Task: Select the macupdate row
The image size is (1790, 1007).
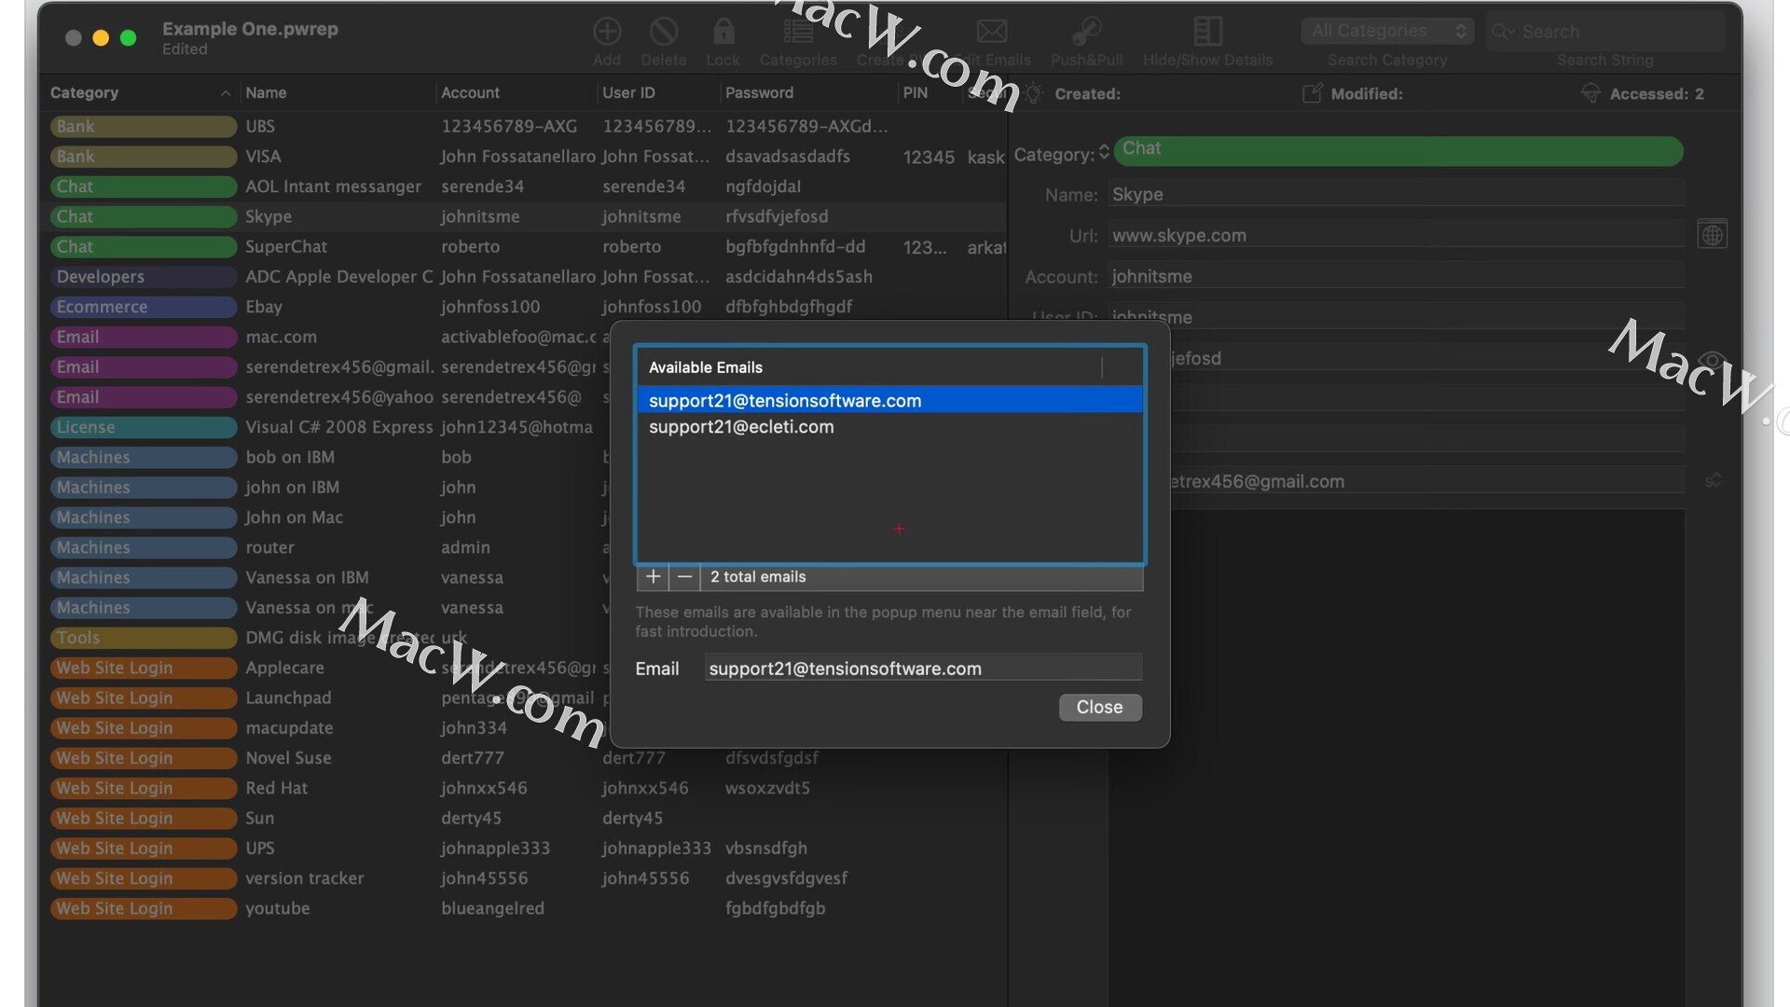Action: 325,727
